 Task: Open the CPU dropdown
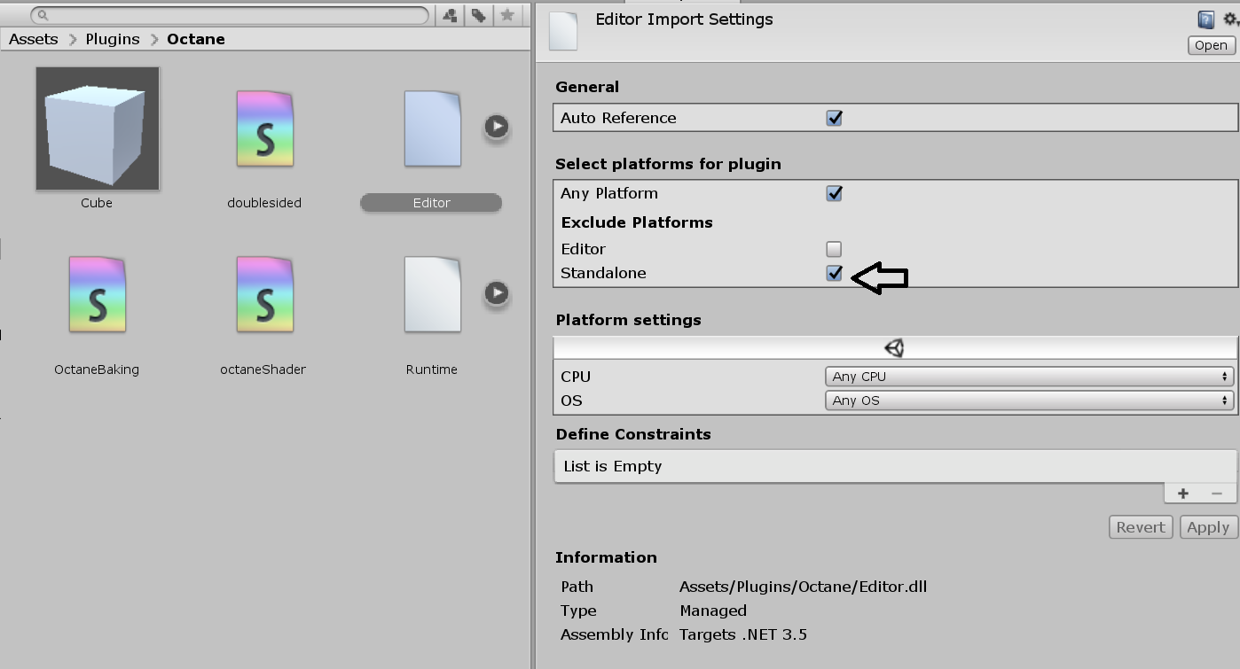click(x=1029, y=377)
